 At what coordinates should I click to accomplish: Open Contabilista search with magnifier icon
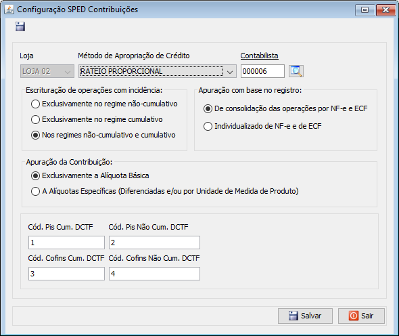296,71
